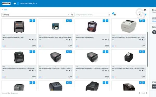Go back using the Voltar link
Screen dimensions: 156x97
coord(5,10)
